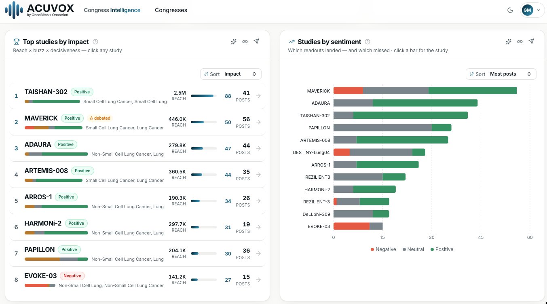Click trophy icon in Top studies header
Screen dimensions: 547x304
17,42
